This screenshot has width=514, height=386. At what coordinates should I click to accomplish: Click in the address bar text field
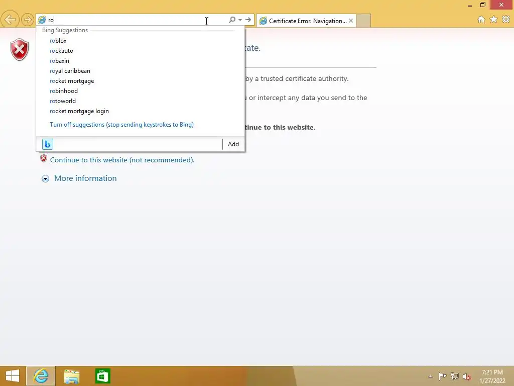[131, 20]
